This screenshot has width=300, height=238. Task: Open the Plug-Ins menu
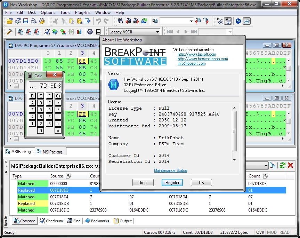pos(83,13)
